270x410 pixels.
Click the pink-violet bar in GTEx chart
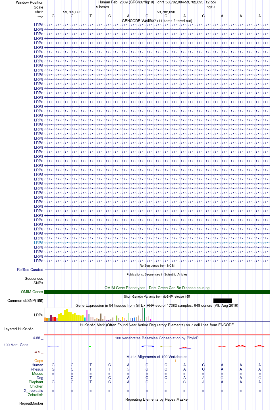(87, 316)
